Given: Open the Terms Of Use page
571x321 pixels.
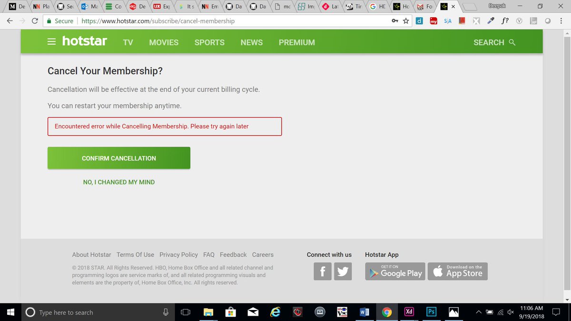Looking at the screenshot, I should point(135,255).
